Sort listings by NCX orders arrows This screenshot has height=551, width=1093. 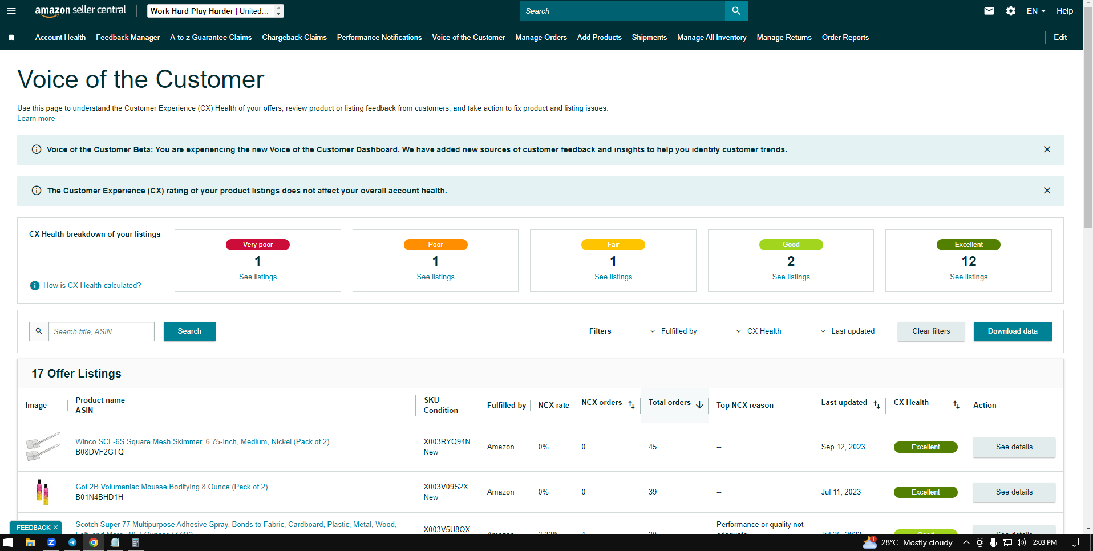click(631, 404)
